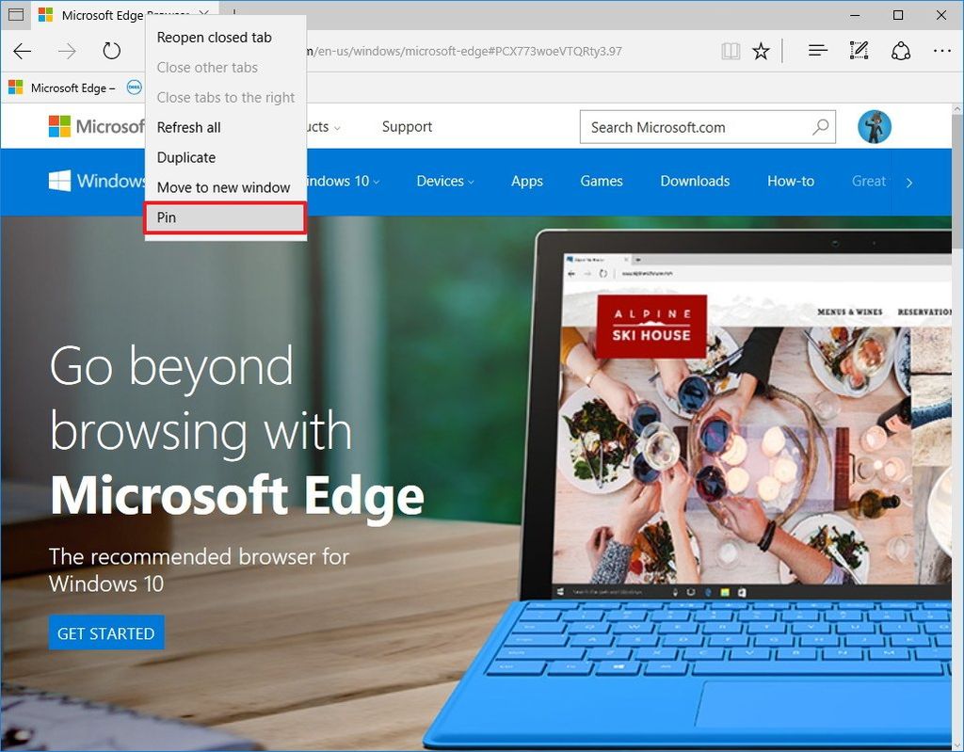Choose Move to new window
The width and height of the screenshot is (964, 752).
point(224,187)
